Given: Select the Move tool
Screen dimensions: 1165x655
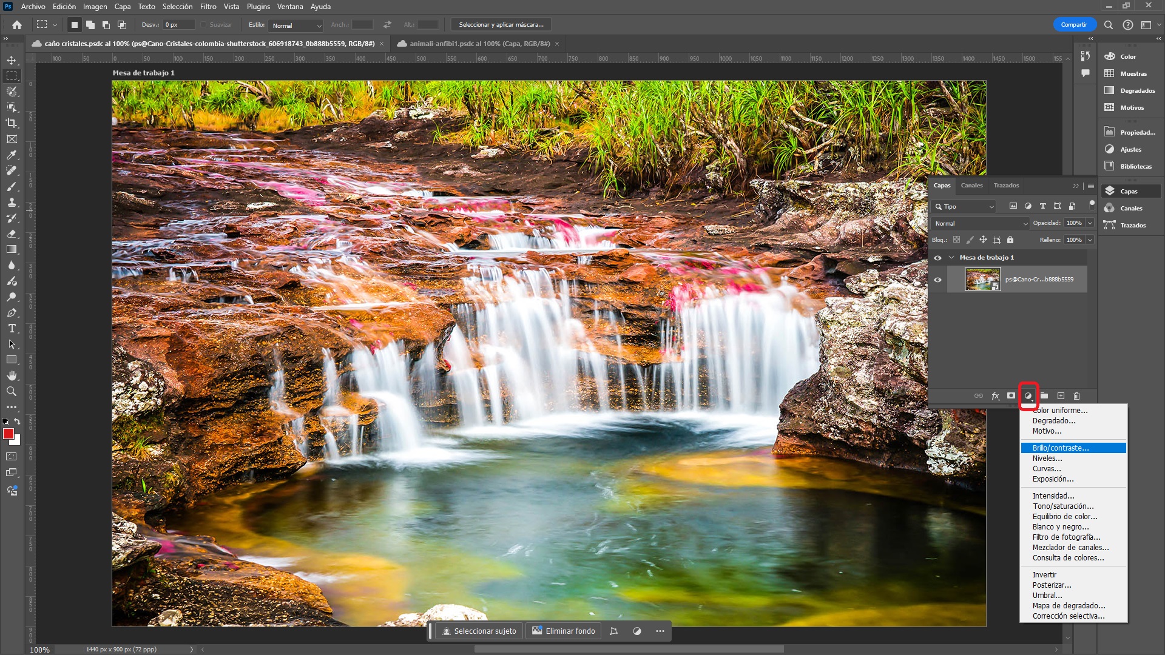Looking at the screenshot, I should 12,60.
